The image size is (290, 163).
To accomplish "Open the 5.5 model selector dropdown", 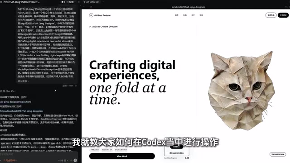I will [x=63, y=160].
